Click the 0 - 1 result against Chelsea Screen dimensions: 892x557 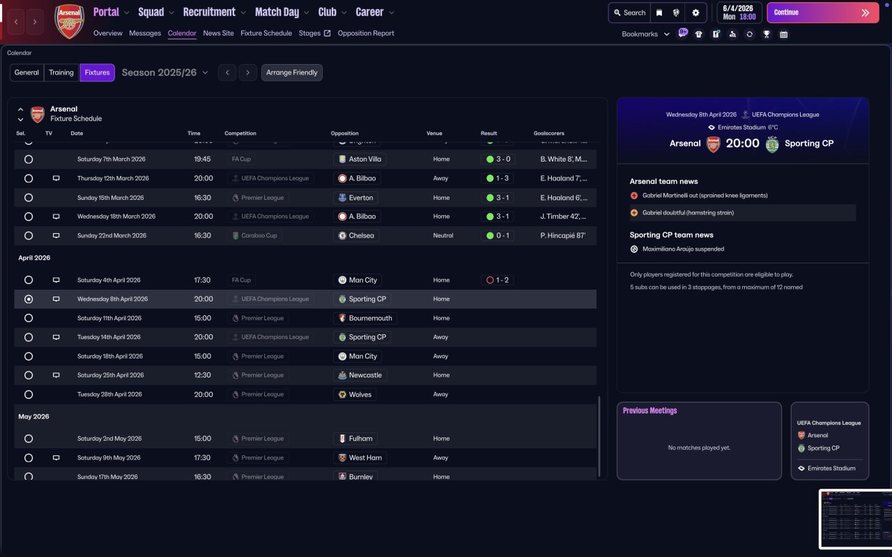[x=498, y=235]
